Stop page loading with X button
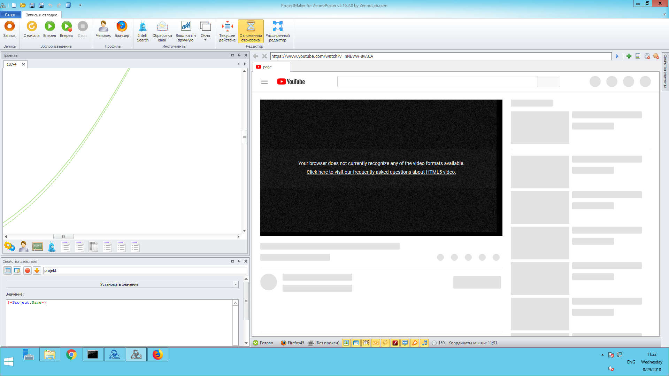 (x=264, y=56)
